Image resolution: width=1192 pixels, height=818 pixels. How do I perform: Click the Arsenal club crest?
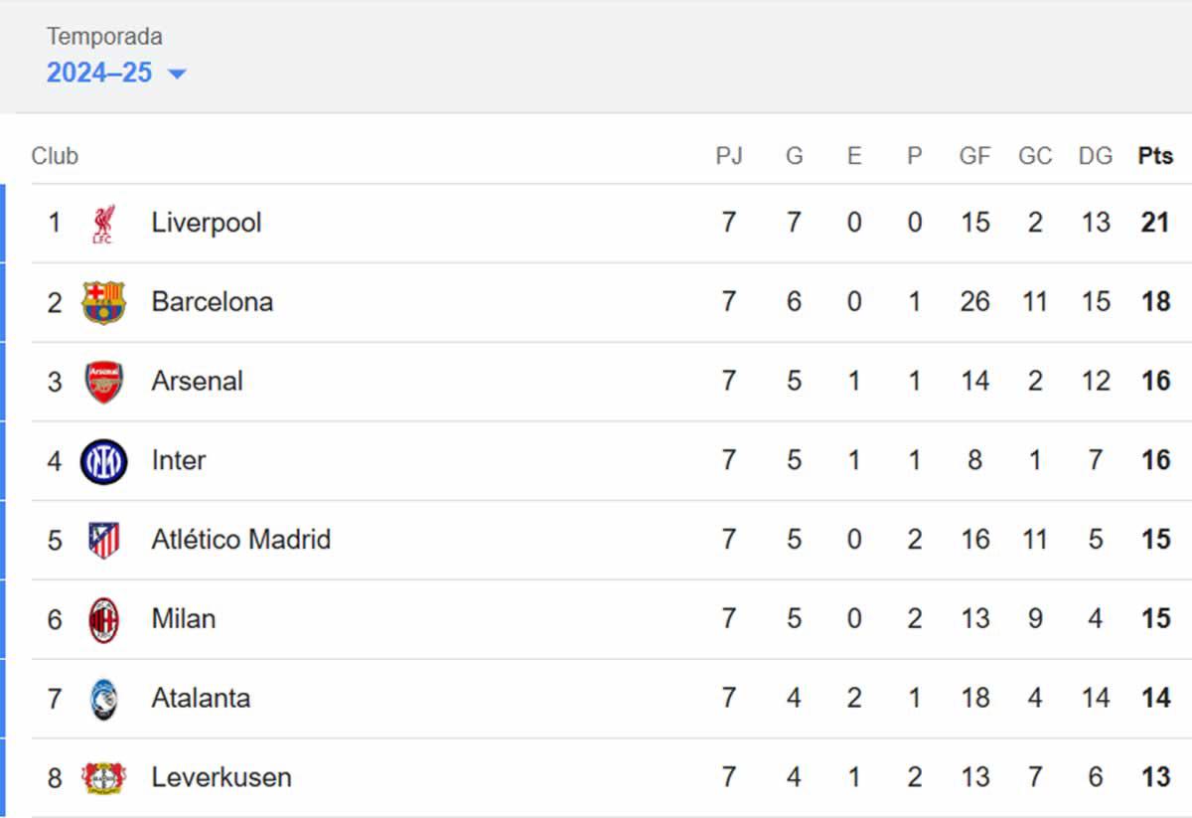(x=103, y=381)
